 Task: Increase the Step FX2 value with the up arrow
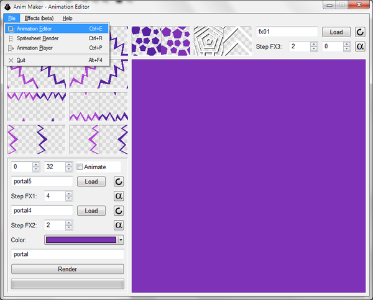coord(69,223)
